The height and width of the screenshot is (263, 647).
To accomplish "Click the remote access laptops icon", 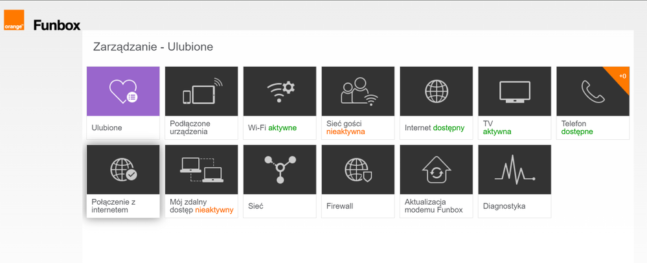I will (x=201, y=169).
